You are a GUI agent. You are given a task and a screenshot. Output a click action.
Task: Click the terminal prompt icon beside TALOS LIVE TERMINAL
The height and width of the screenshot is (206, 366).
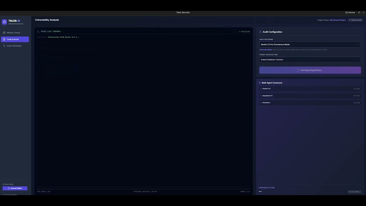38,31
